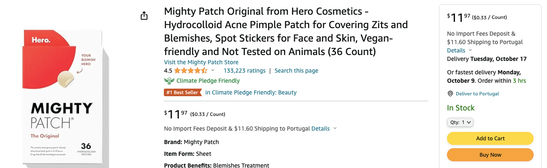
Task: Expand Details in the buy box
Action: point(459,50)
